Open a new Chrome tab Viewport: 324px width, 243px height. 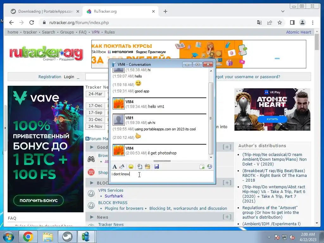[x=165, y=11]
